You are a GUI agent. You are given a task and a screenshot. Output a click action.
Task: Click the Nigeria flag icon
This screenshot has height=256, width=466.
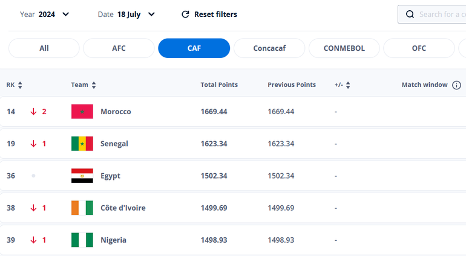point(82,240)
